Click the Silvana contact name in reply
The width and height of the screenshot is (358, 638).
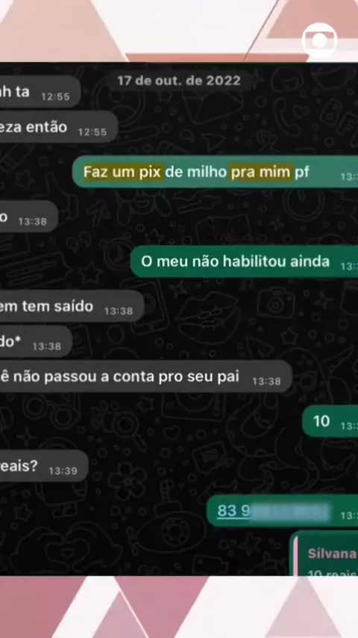coord(333,554)
